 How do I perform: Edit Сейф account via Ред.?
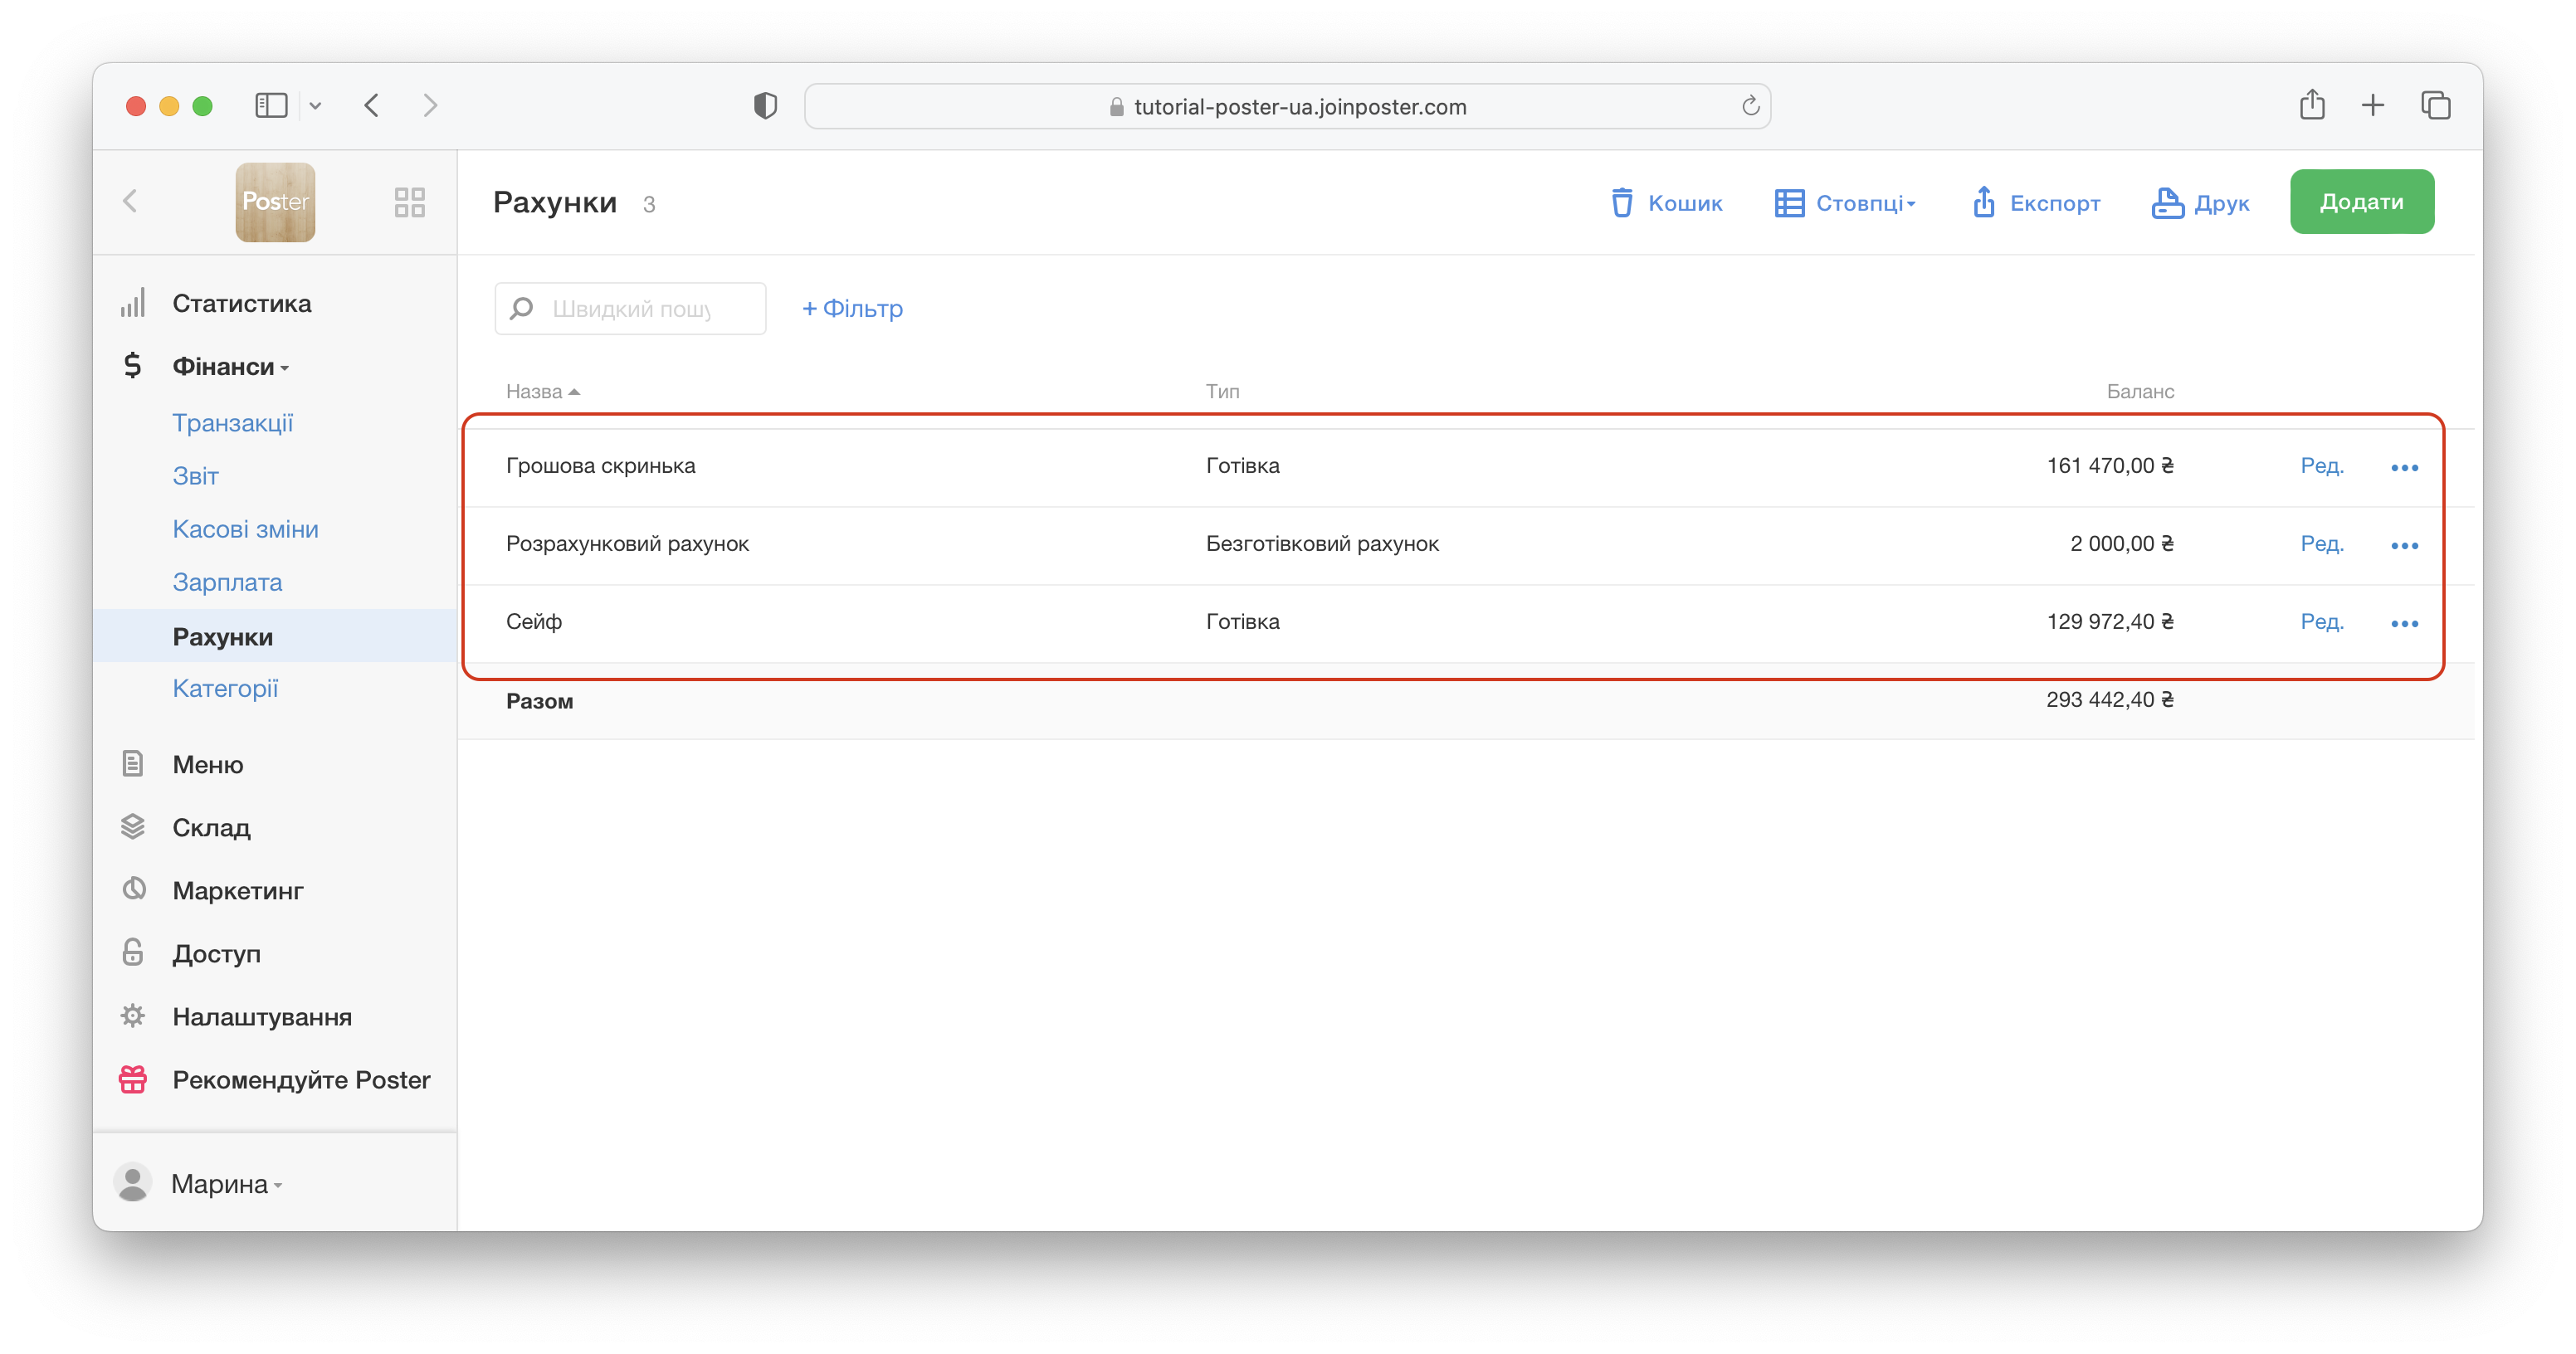click(2321, 622)
